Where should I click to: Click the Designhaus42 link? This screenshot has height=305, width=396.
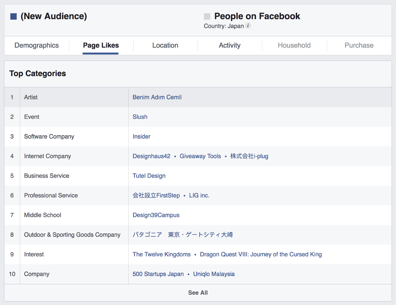pos(151,156)
